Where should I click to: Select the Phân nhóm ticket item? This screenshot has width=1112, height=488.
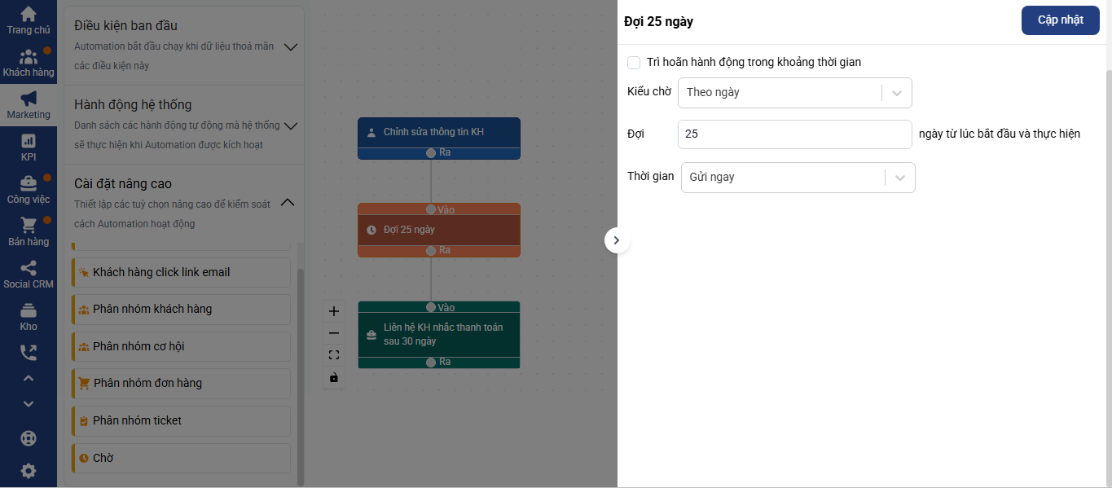coord(181,420)
